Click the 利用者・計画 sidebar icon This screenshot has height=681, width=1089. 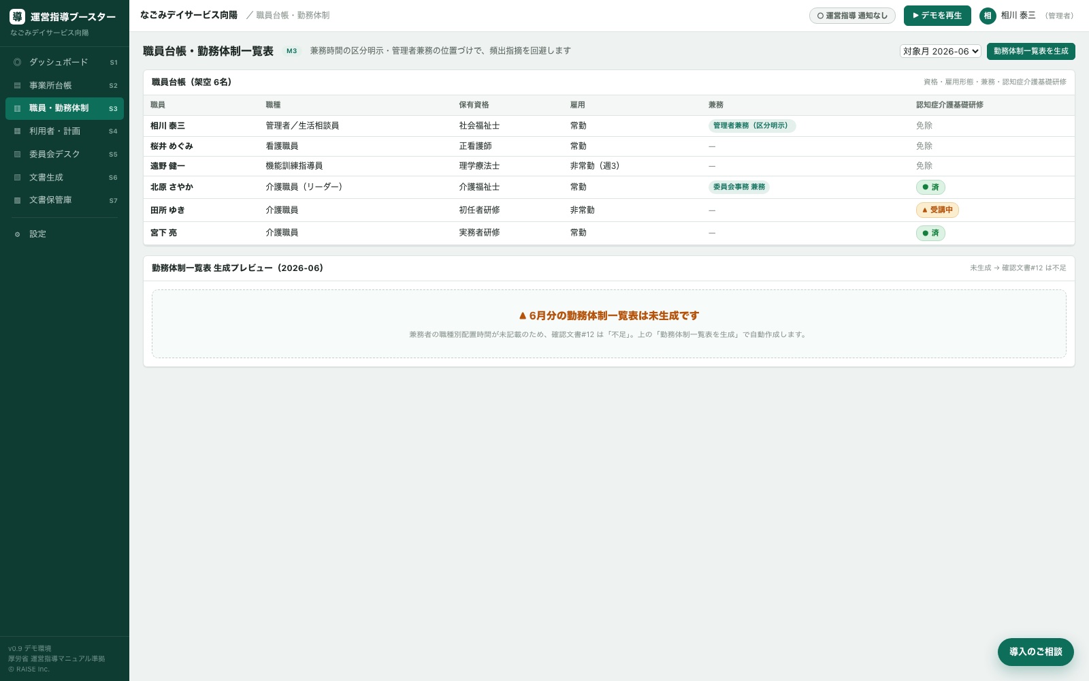pyautogui.click(x=18, y=131)
